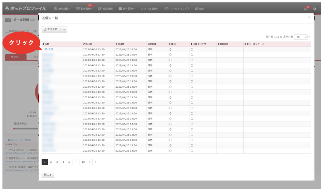Viewport: 321px width, 189px height.
Task: Expand the URLクリック詳細 section
Action: coord(19,140)
